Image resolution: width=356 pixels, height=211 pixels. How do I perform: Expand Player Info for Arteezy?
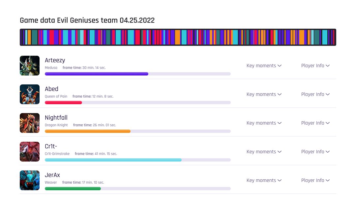coord(315,66)
